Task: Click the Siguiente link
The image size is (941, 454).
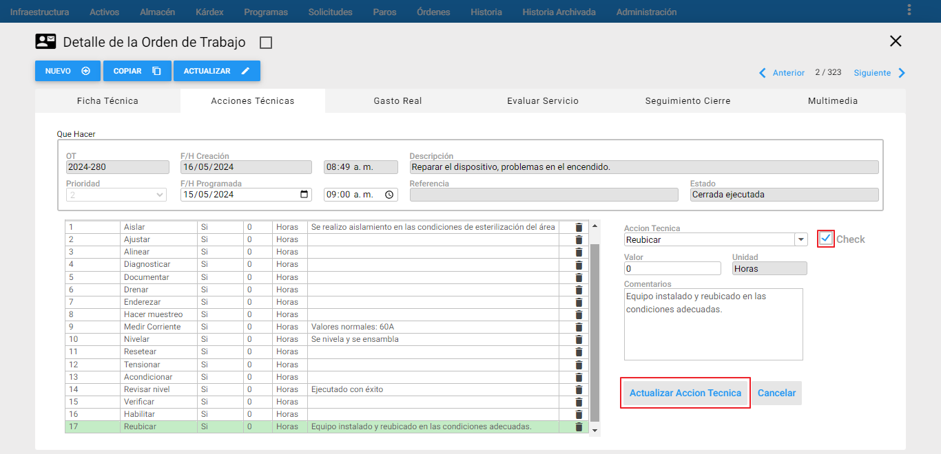Action: pyautogui.click(x=872, y=73)
